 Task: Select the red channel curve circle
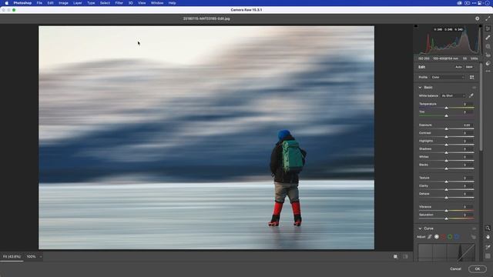444,237
